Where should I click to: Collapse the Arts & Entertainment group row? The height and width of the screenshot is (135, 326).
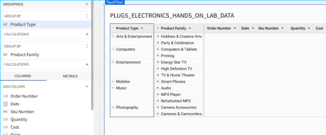(113, 37)
